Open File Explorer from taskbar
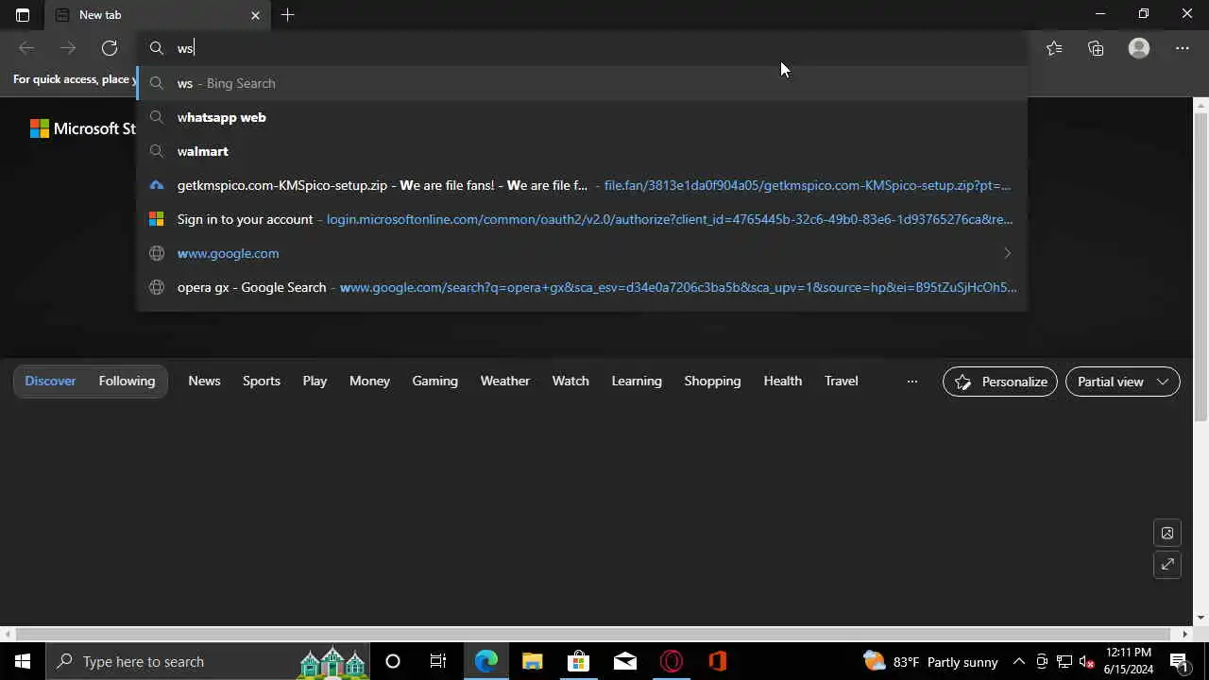This screenshot has height=680, width=1209. point(533,661)
